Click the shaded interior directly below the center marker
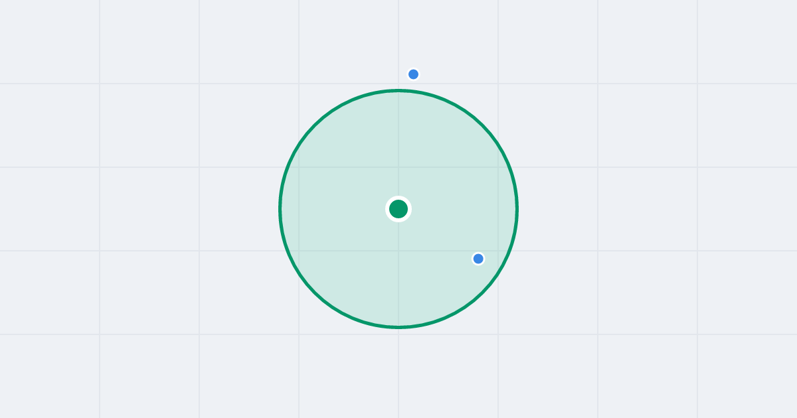Image resolution: width=797 pixels, height=418 pixels. click(x=398, y=272)
